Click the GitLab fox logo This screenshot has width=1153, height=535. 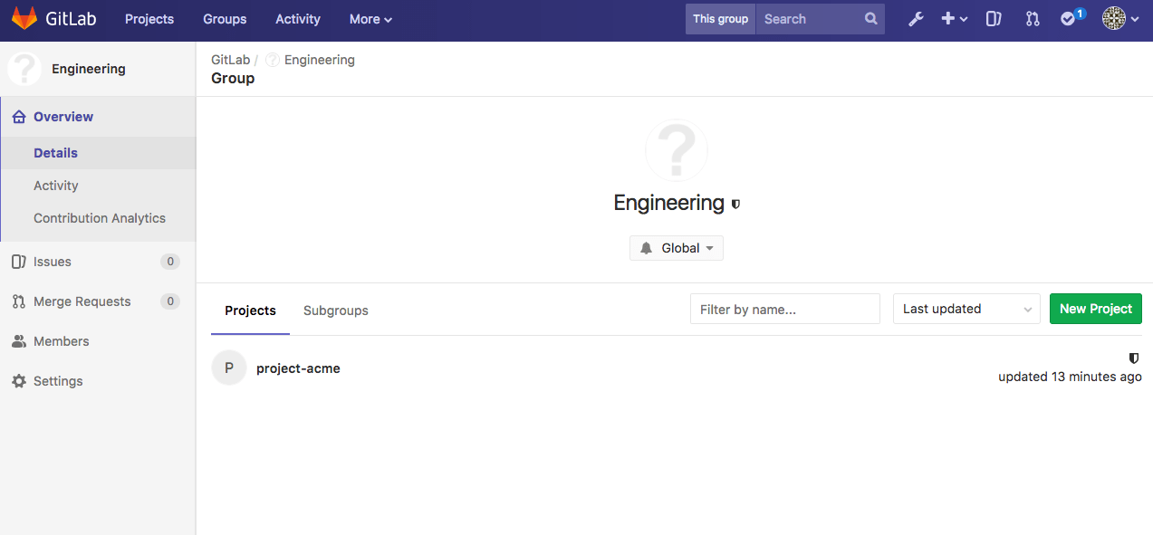(24, 18)
